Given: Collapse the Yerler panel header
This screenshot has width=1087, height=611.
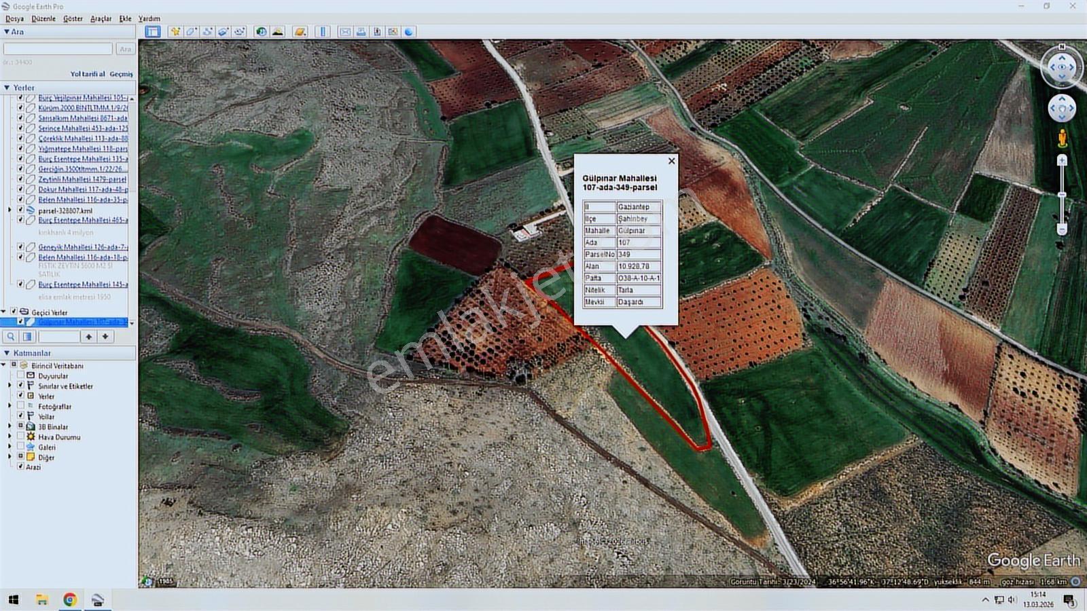Looking at the screenshot, I should pyautogui.click(x=7, y=88).
